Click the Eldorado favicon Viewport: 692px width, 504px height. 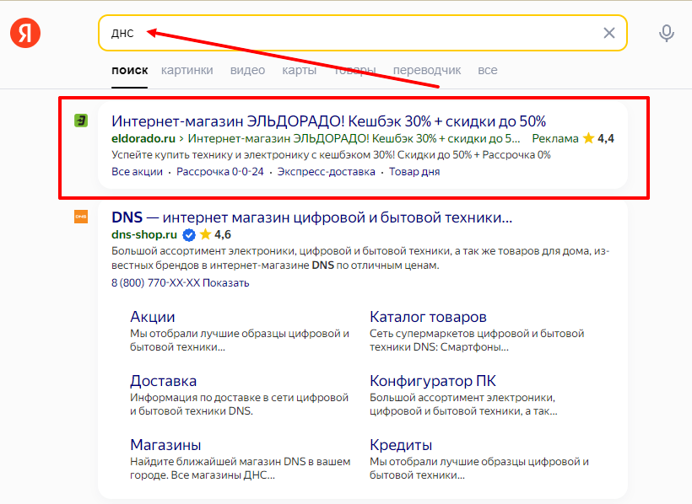click(81, 121)
